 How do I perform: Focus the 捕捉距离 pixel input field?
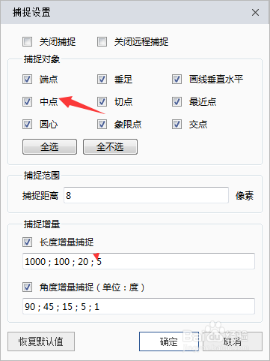point(146,195)
